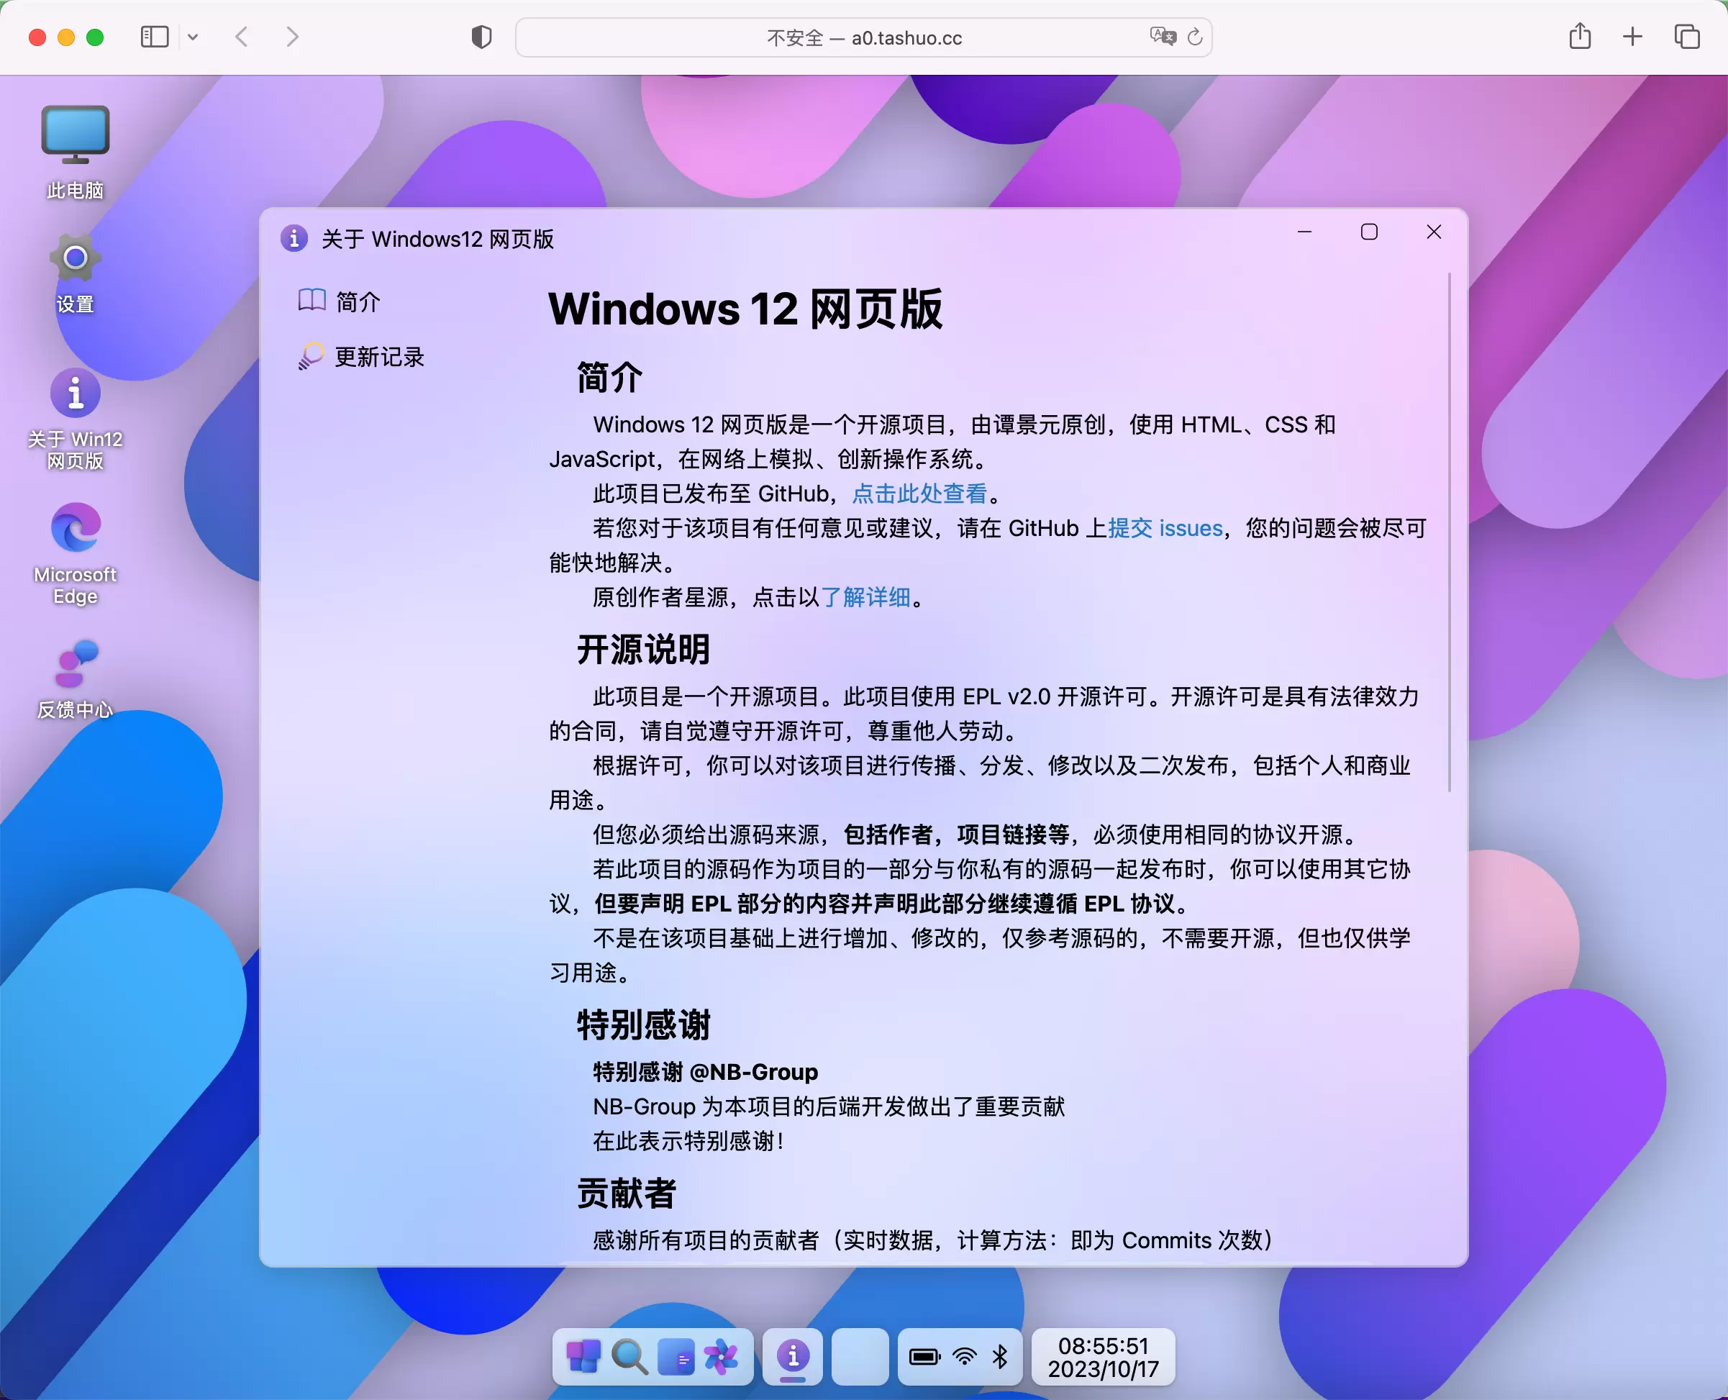
Task: Expand the Safari tab group dropdown arrow
Action: (x=193, y=37)
